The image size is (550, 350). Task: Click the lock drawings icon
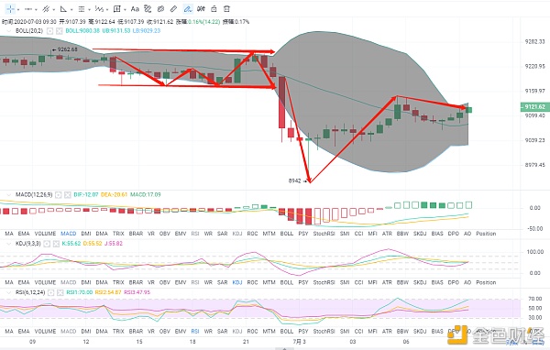click(214, 9)
